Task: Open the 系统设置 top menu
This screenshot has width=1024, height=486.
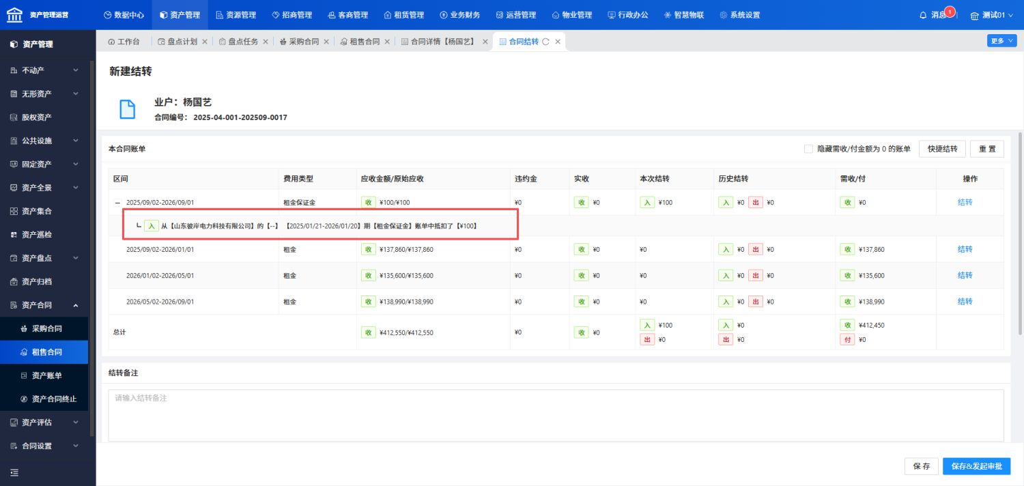Action: (x=739, y=15)
